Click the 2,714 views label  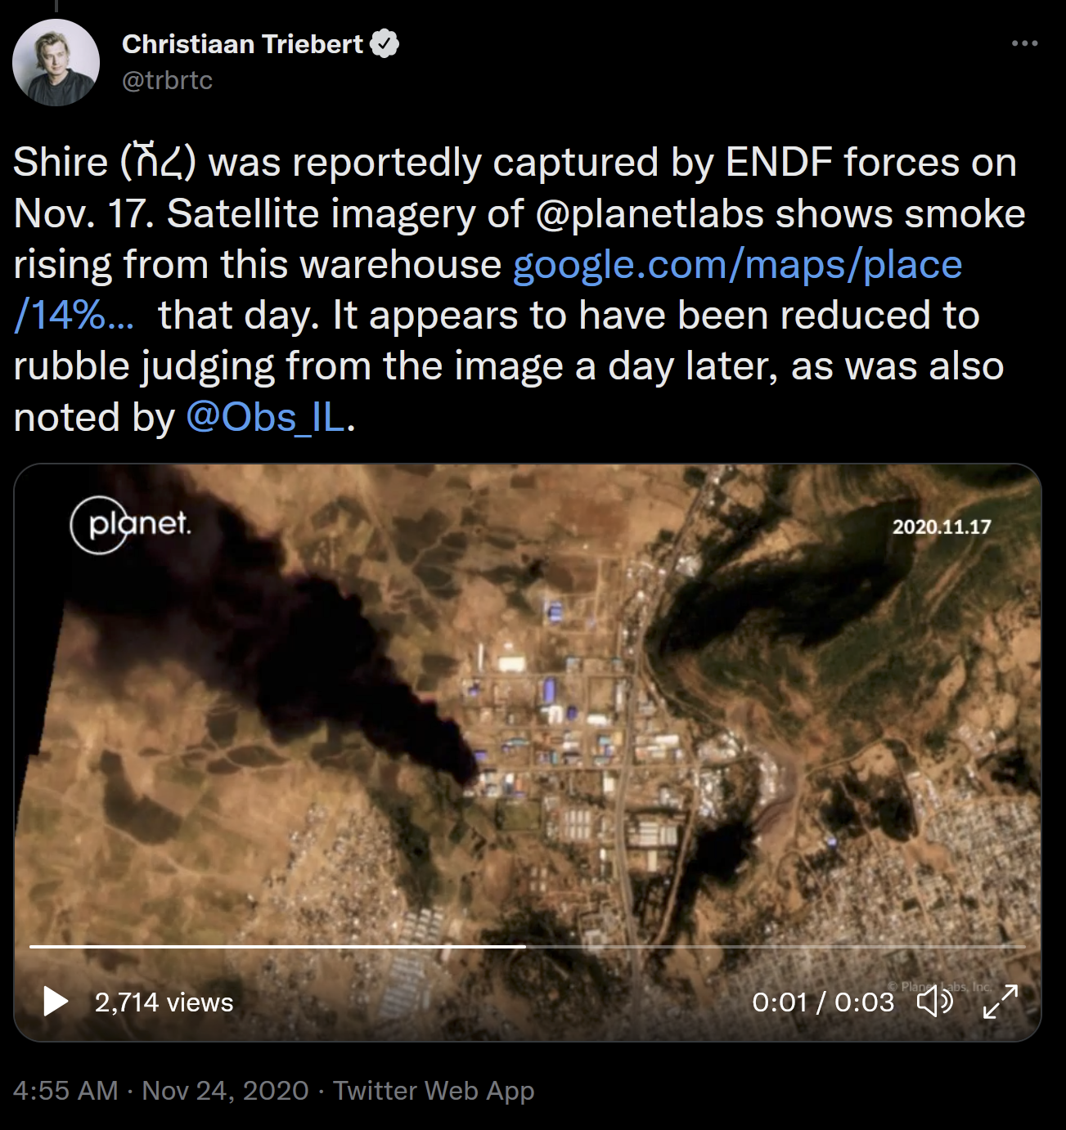pos(164,1002)
